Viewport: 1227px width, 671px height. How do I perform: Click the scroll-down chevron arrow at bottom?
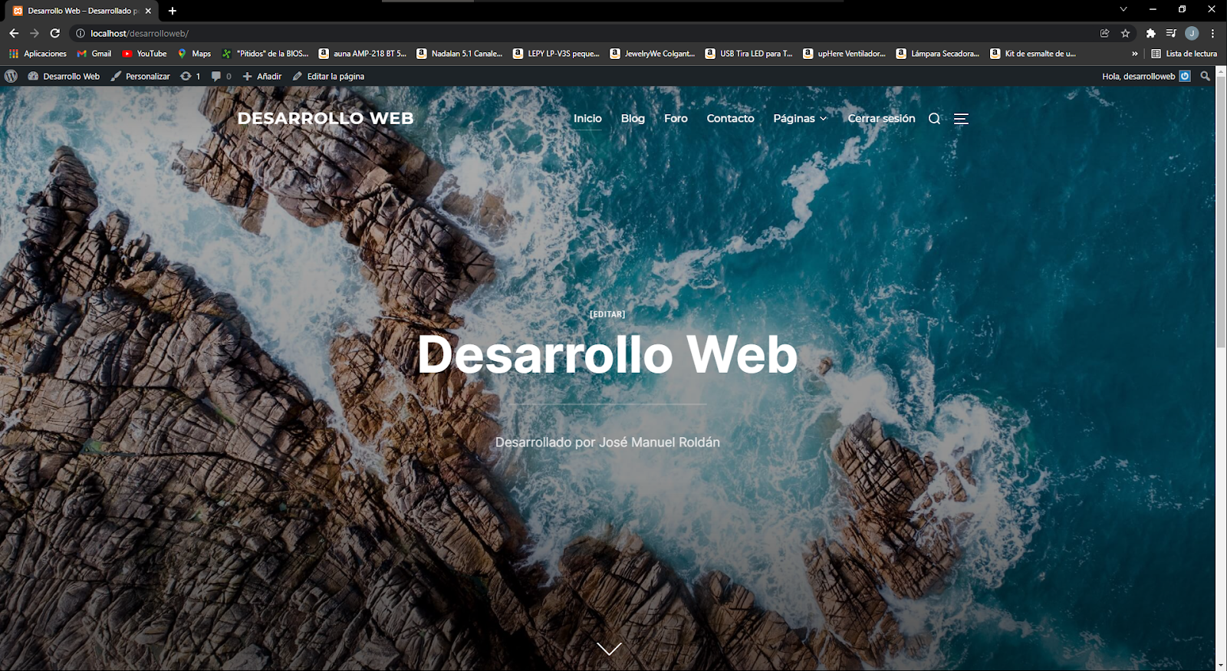pyautogui.click(x=609, y=649)
